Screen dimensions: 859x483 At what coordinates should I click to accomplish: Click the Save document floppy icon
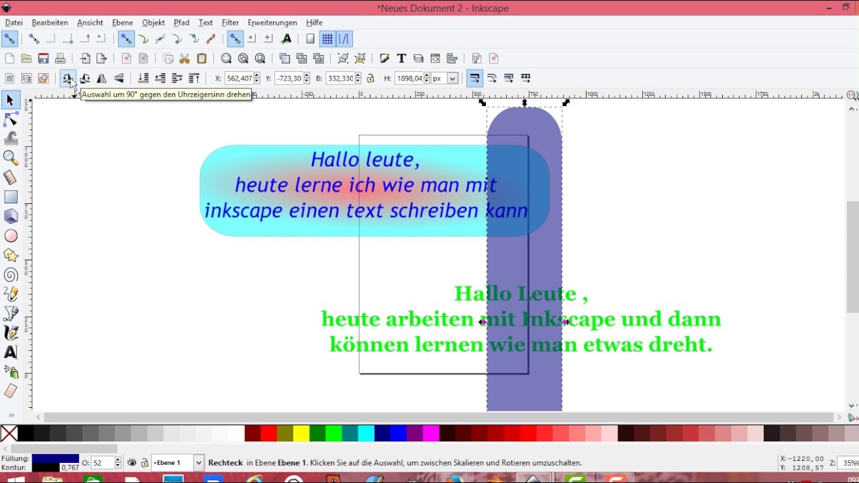(x=43, y=58)
